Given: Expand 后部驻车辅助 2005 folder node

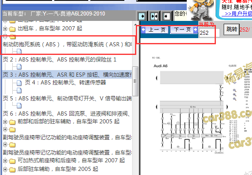Looking at the screenshot, I should (x=5, y=169).
